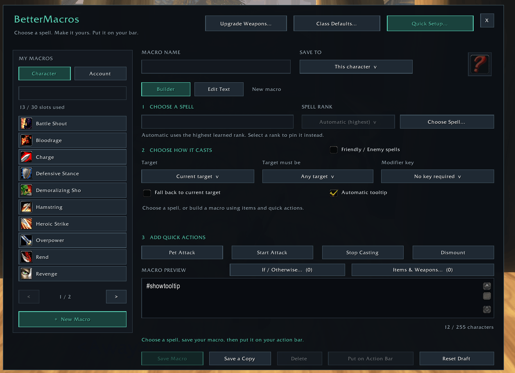
Task: Expand the Items & Weapons... (0) options
Action: (x=423, y=270)
